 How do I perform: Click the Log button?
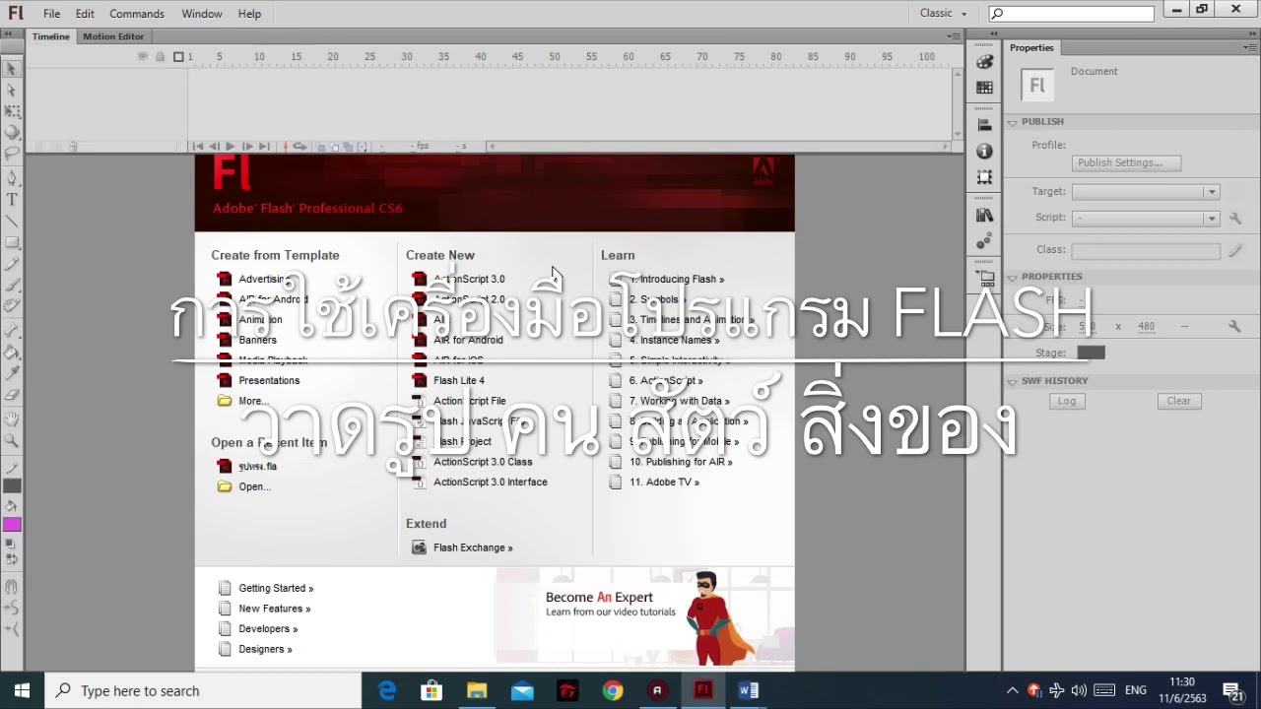(x=1067, y=401)
